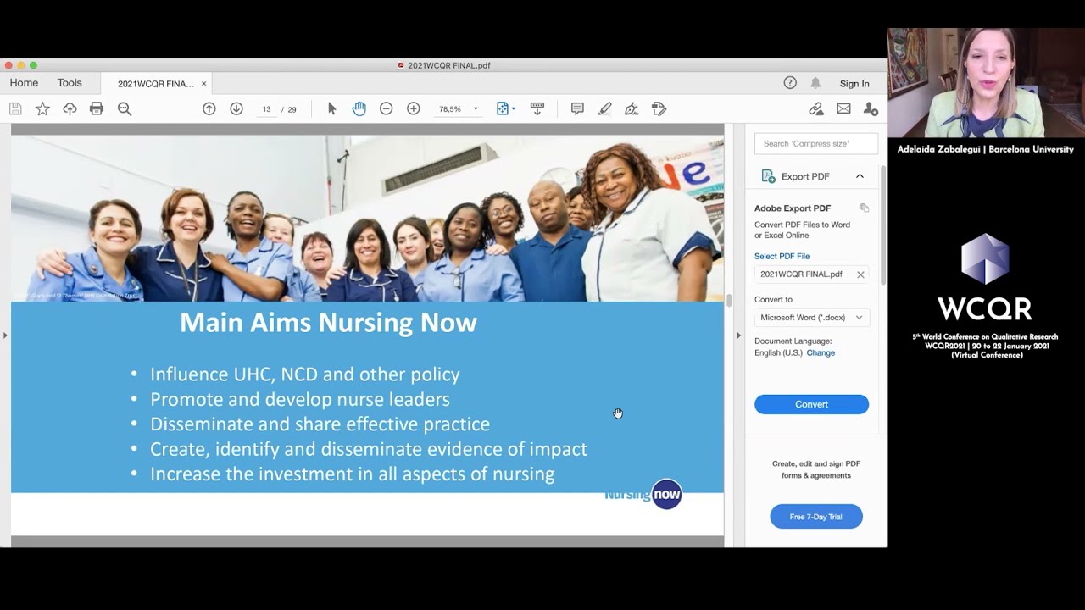The width and height of the screenshot is (1085, 610).
Task: Click the tools pane scrollbar
Action: click(883, 225)
